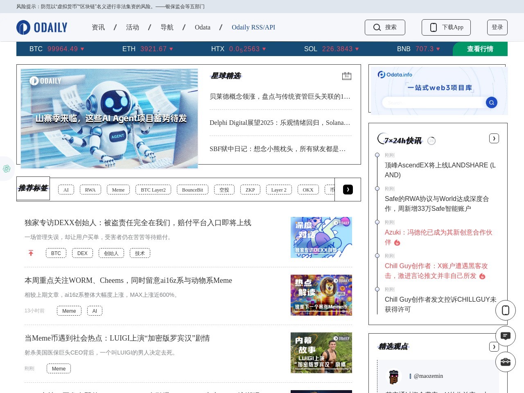Expand 7×24h快讯 with arrow button
Image resolution: width=524 pixels, height=393 pixels.
pos(494,138)
